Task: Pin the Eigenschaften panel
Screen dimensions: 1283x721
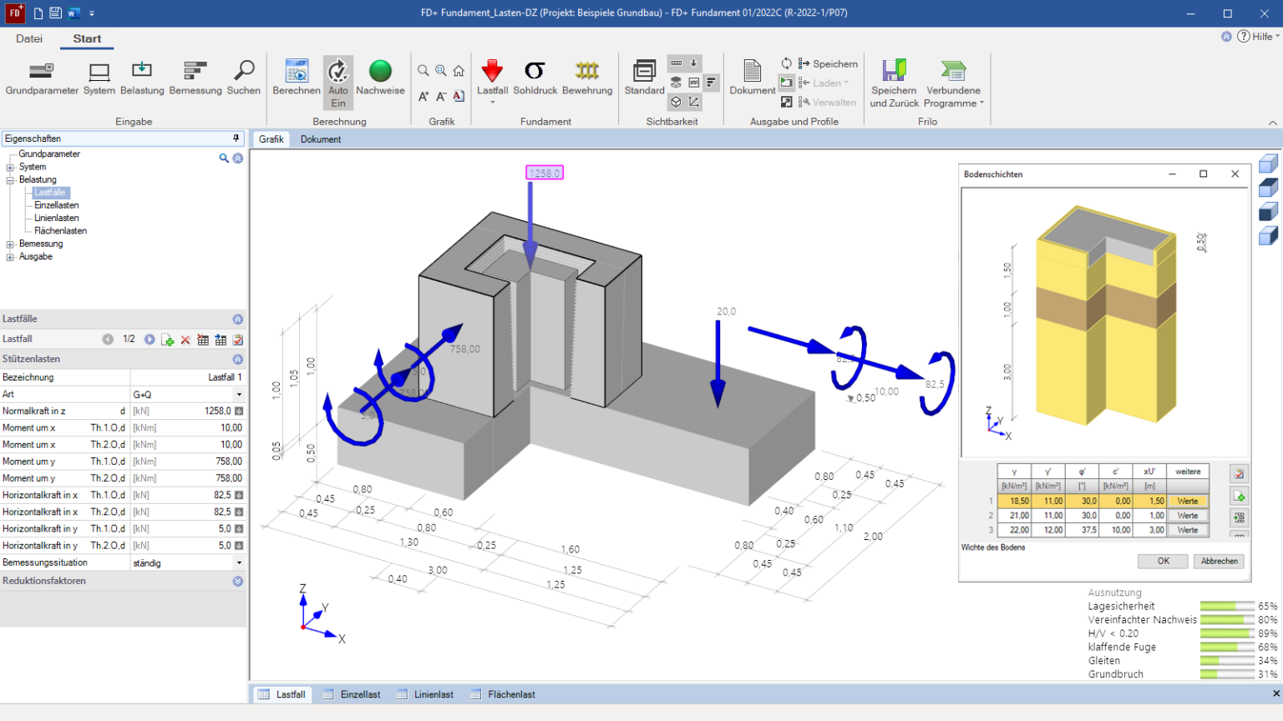Action: coord(236,139)
